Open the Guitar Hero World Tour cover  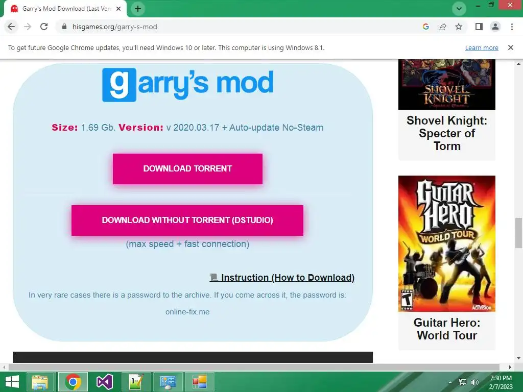pyautogui.click(x=446, y=243)
